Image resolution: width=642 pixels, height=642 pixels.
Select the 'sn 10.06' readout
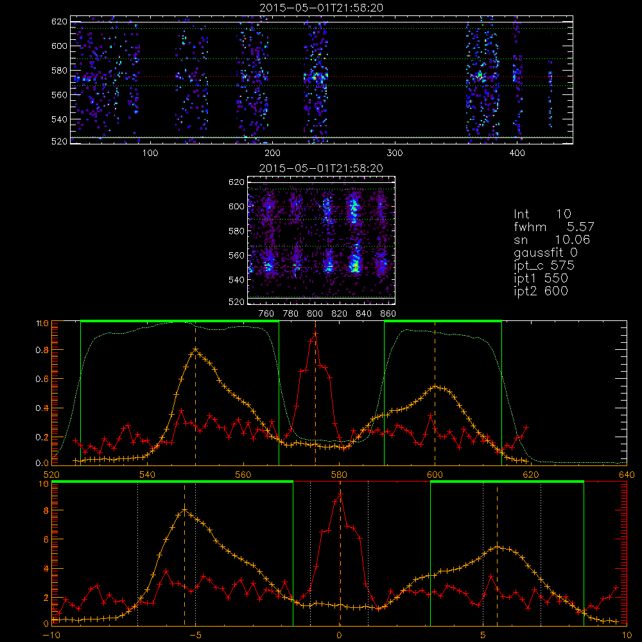pos(552,239)
